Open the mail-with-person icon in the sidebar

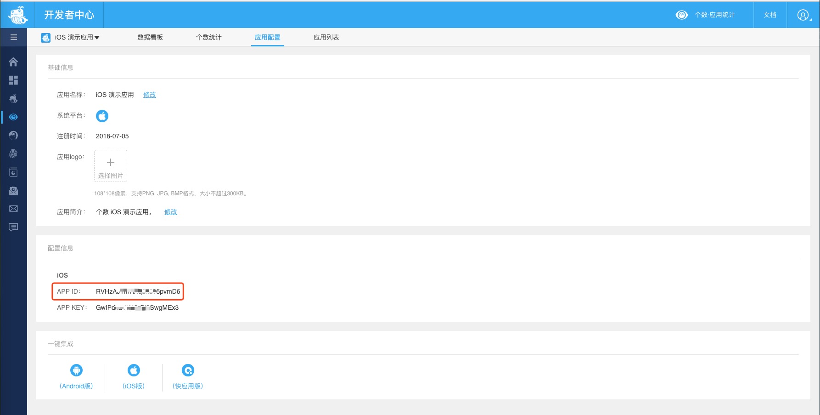click(x=13, y=190)
